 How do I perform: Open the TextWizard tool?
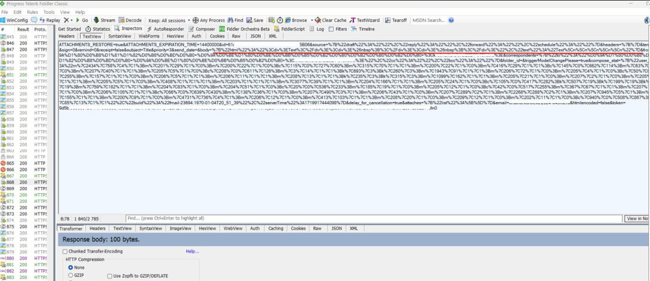(x=365, y=20)
